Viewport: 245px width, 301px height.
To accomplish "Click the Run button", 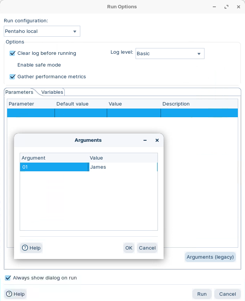I will pyautogui.click(x=202, y=294).
